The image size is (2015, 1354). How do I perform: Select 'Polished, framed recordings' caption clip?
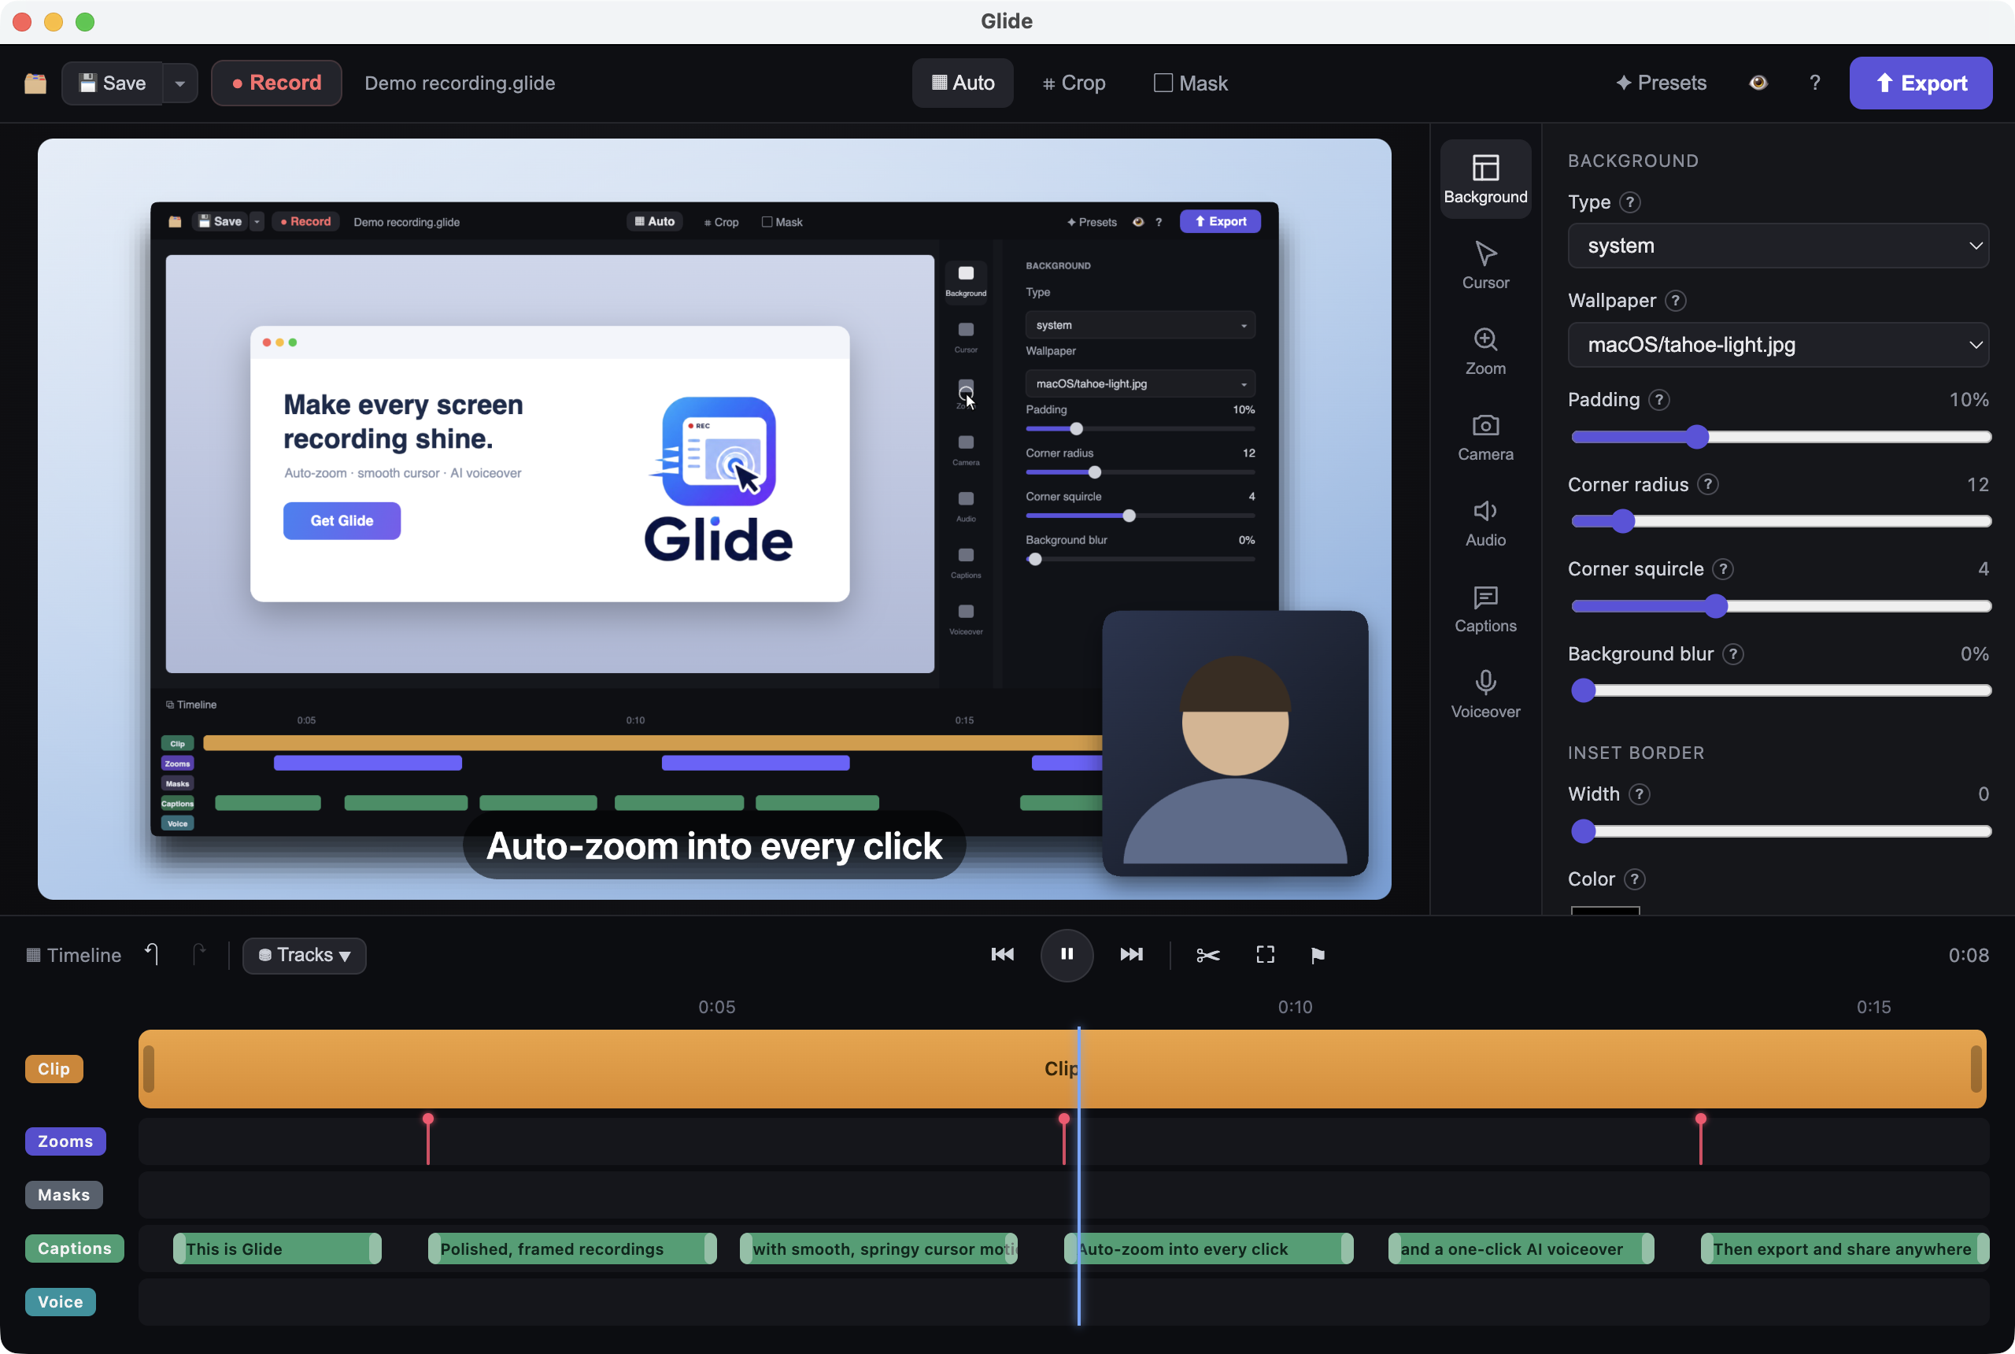click(572, 1249)
